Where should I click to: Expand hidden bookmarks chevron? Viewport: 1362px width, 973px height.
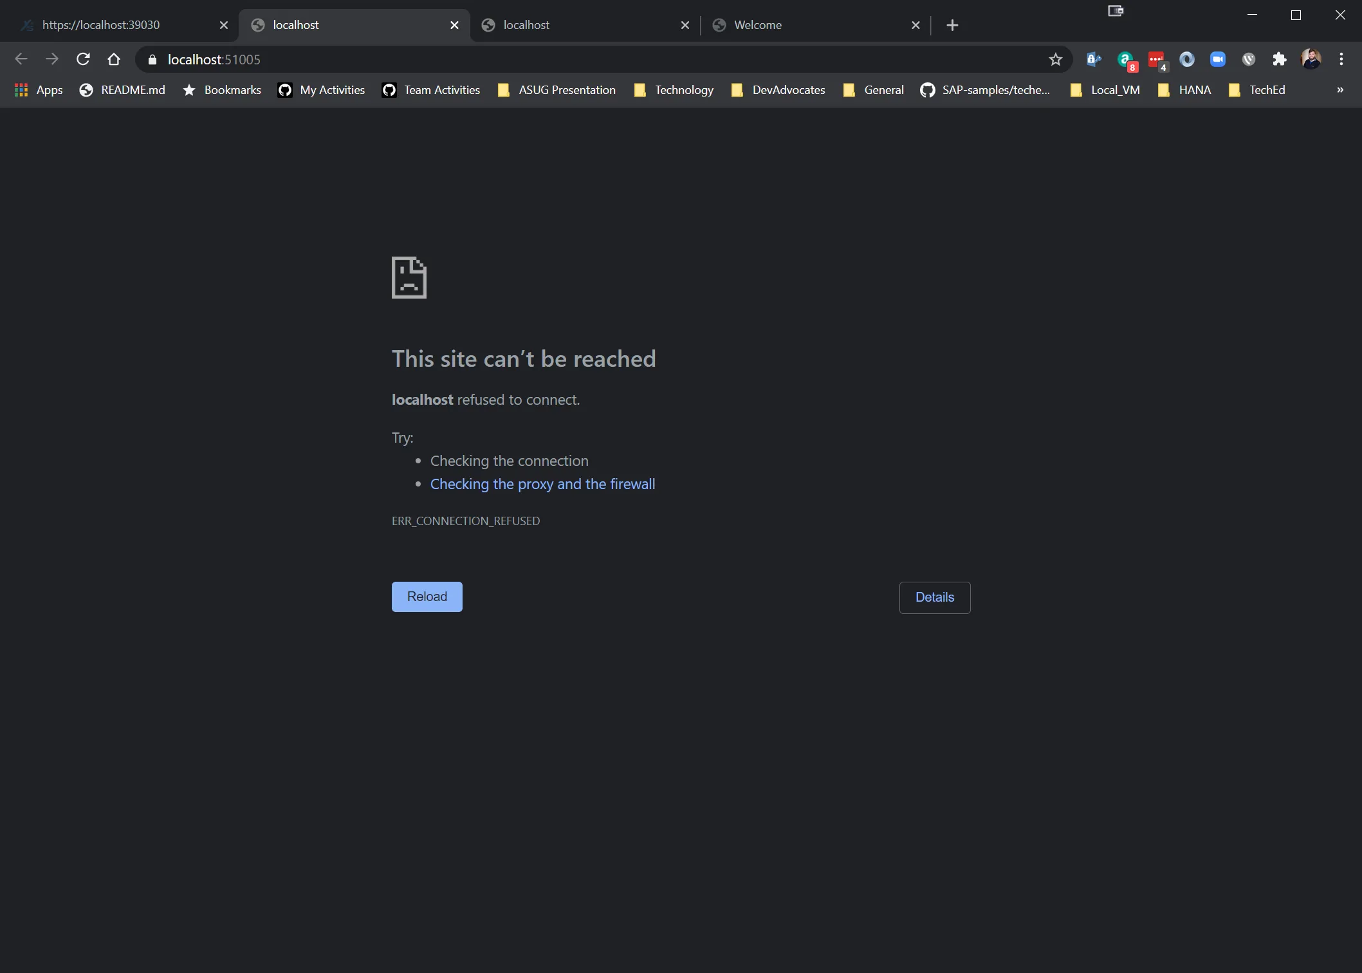[x=1340, y=90]
